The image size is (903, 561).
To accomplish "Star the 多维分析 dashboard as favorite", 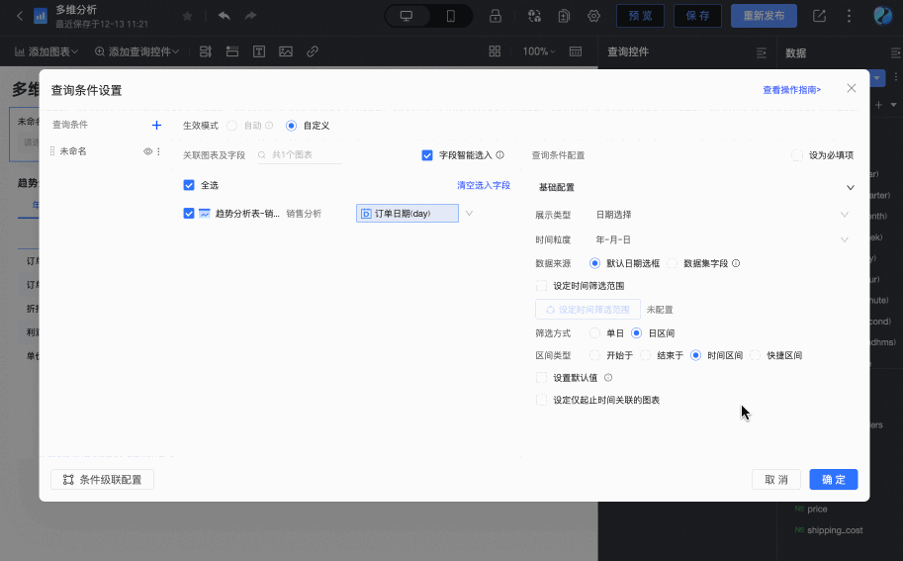I will tap(187, 16).
